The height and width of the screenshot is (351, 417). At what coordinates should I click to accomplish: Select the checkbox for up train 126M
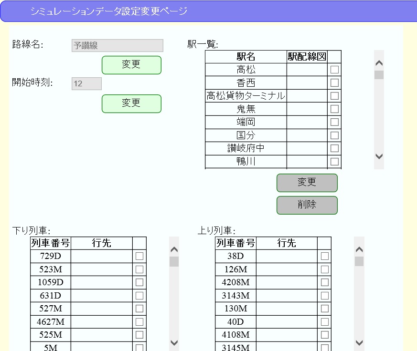(324, 269)
